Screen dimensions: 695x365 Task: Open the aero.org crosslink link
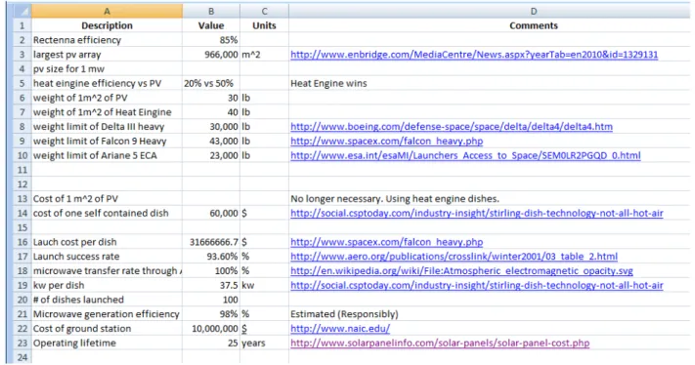tap(454, 257)
